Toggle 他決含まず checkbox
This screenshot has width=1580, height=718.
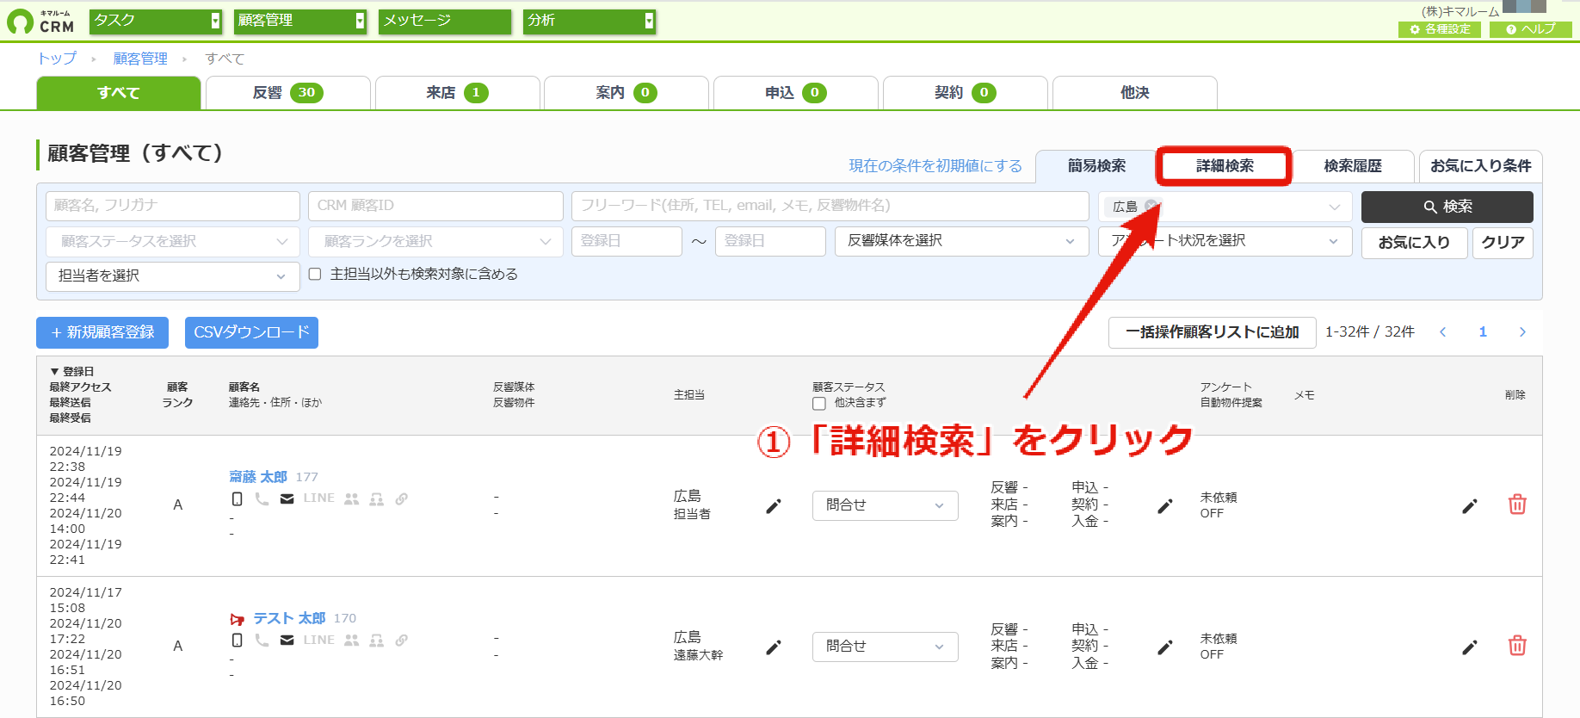[819, 403]
